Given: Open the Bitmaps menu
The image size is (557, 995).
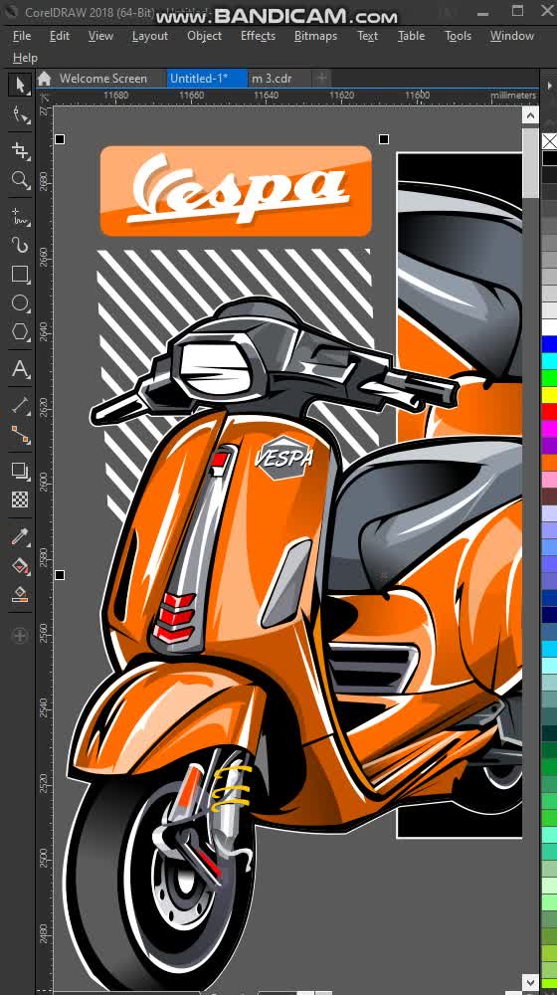Looking at the screenshot, I should (x=315, y=36).
